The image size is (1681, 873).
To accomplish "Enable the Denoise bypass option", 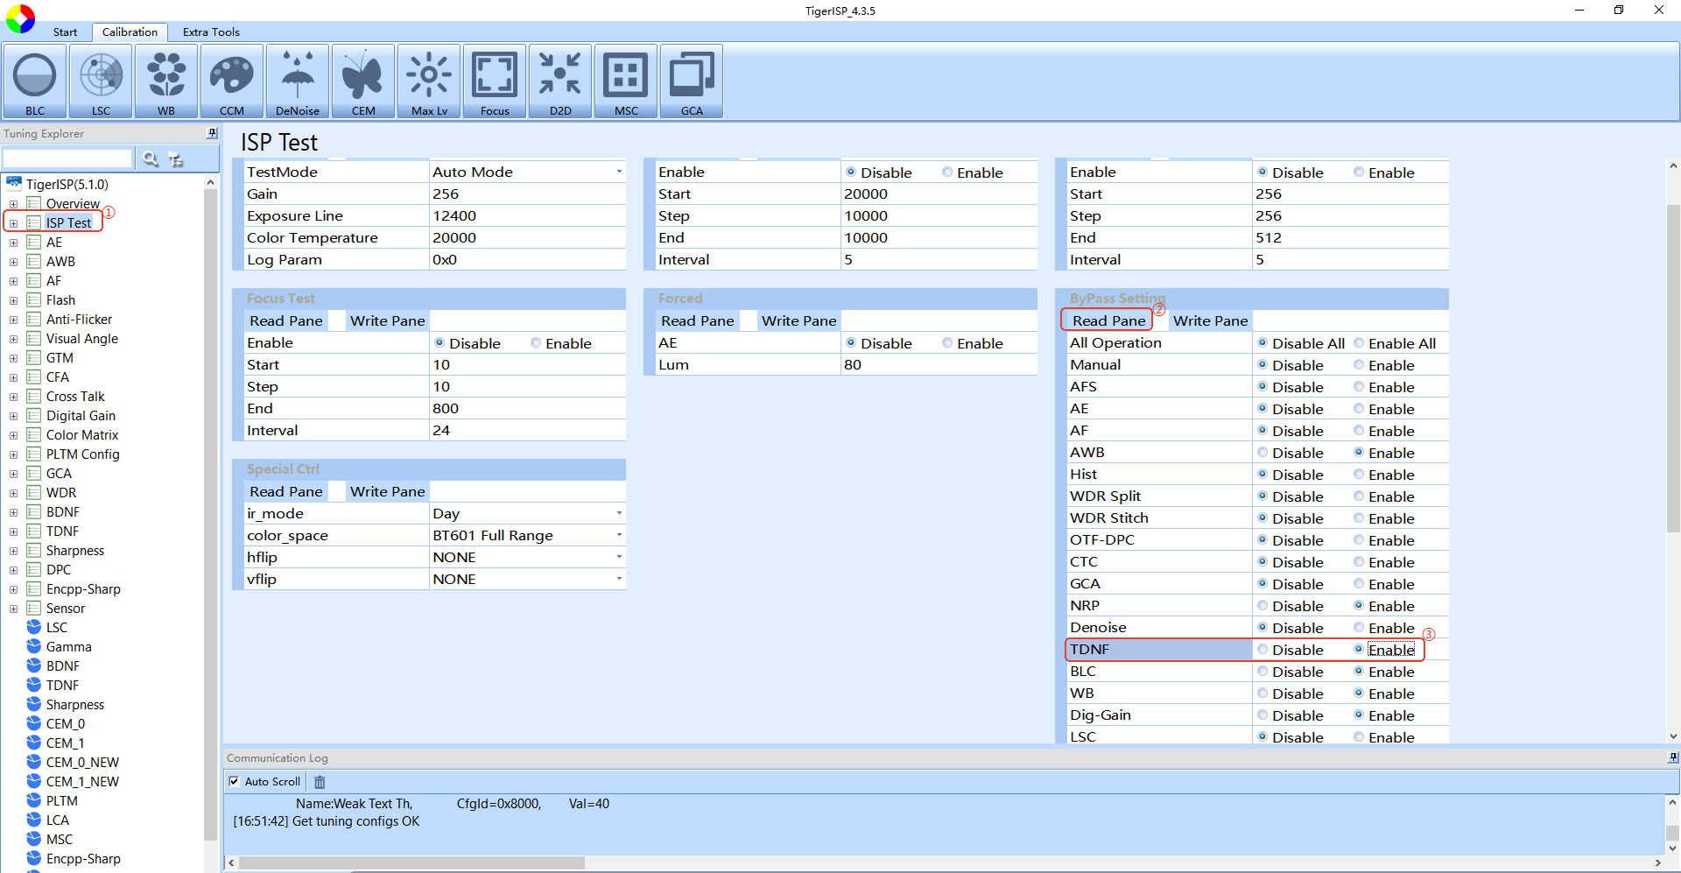I will [1359, 628].
